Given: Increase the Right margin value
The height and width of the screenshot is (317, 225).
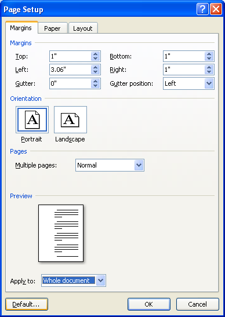Looking at the screenshot, I should pyautogui.click(x=209, y=68).
